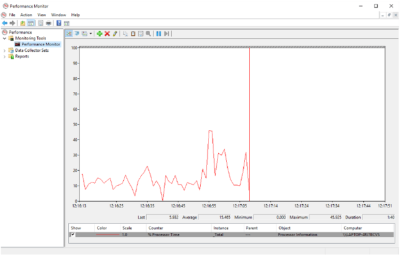Click the Maximum value field 45.925

point(325,217)
